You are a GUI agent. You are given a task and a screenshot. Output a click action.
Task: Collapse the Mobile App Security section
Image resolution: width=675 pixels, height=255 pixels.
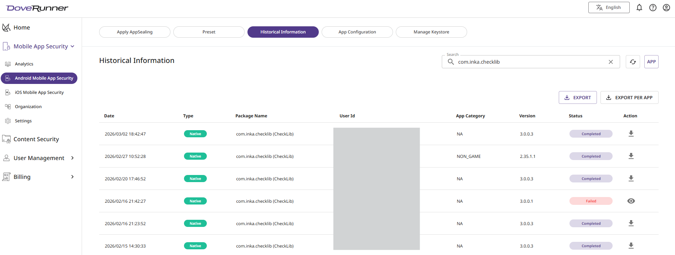point(72,46)
